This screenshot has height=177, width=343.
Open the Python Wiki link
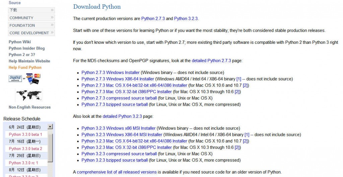coord(20,42)
